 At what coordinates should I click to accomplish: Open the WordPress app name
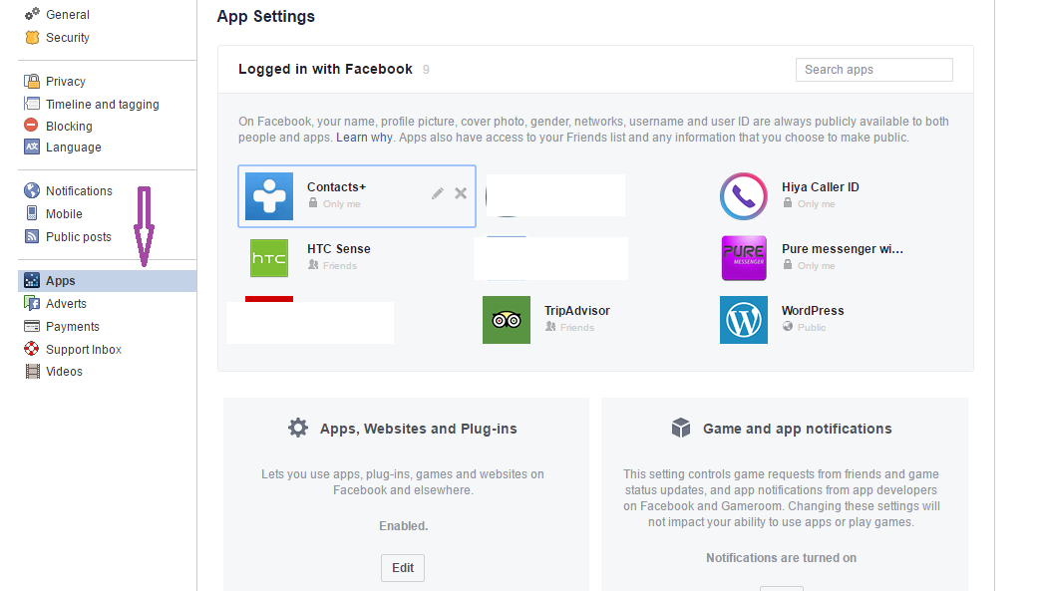tap(813, 311)
